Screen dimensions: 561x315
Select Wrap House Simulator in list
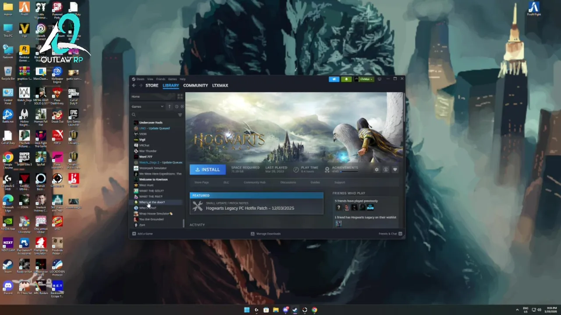click(156, 213)
